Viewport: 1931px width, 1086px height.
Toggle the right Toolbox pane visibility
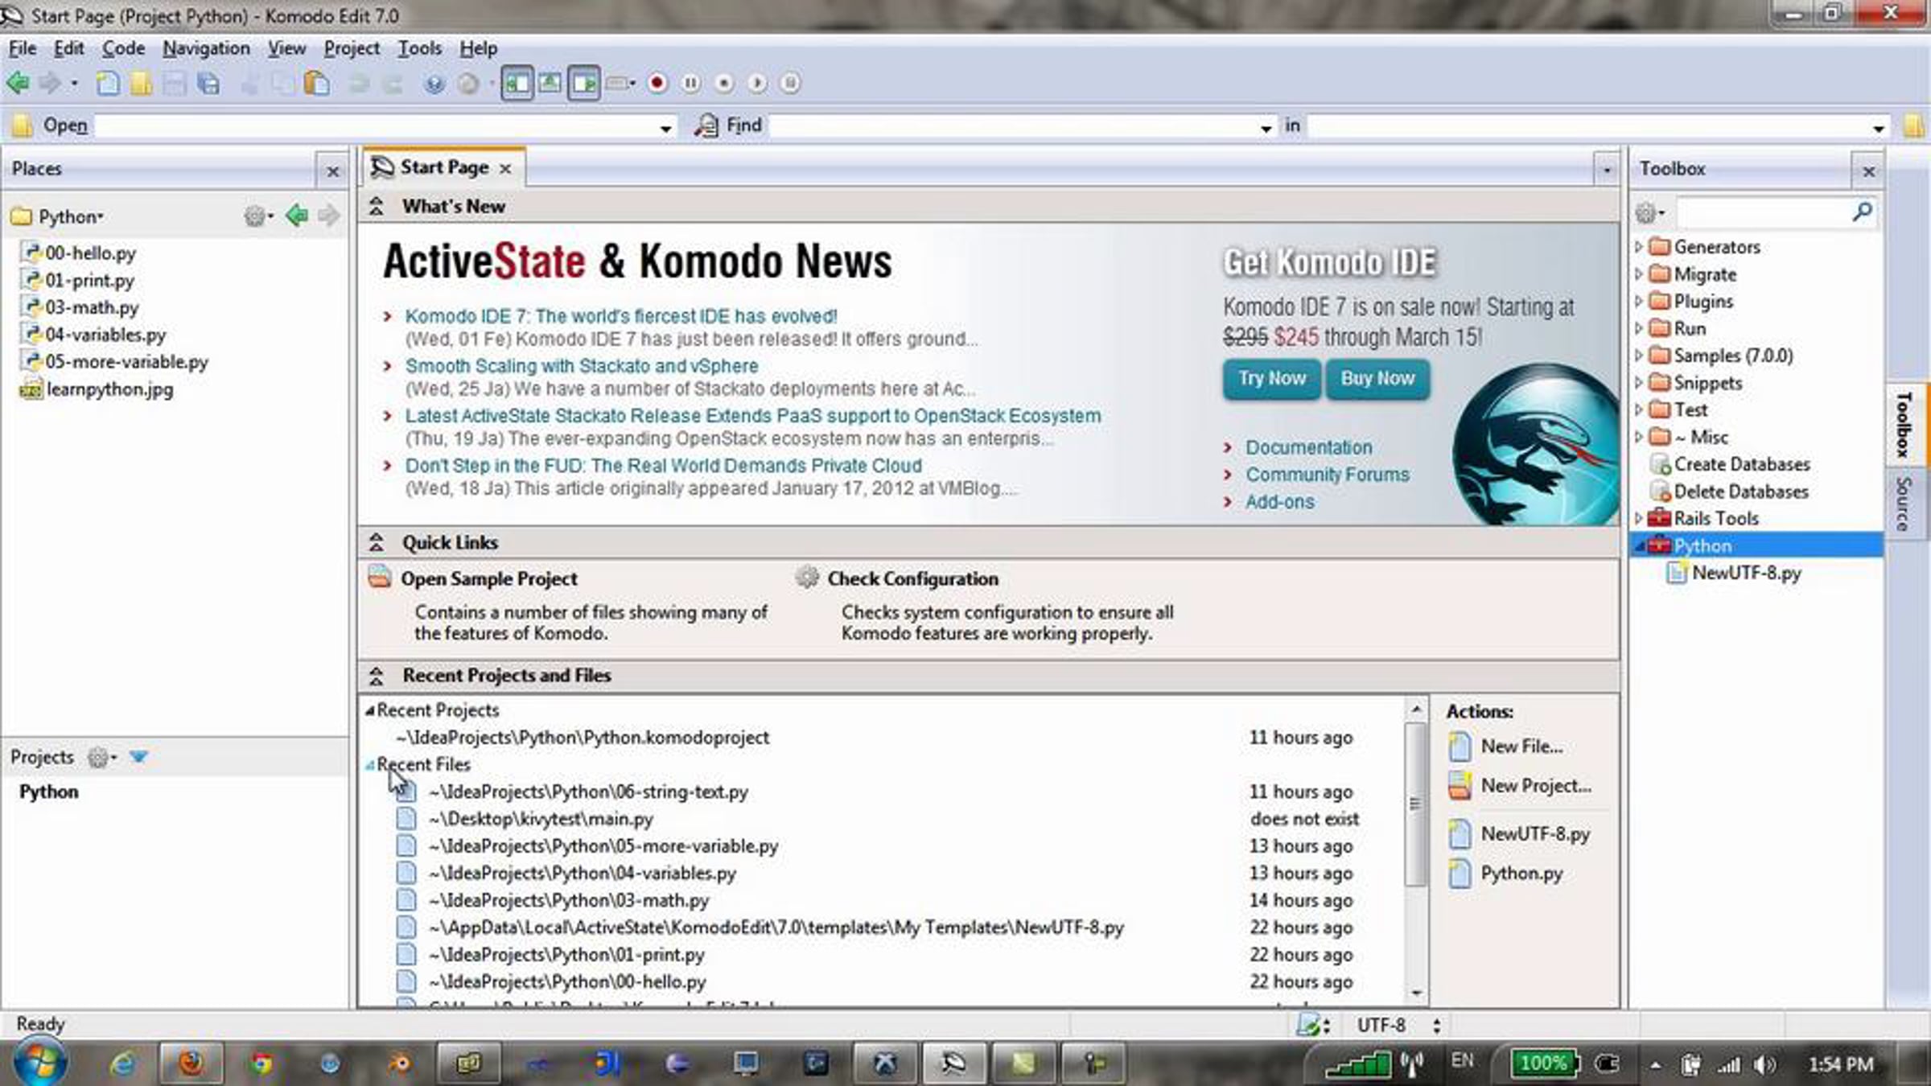click(x=584, y=83)
